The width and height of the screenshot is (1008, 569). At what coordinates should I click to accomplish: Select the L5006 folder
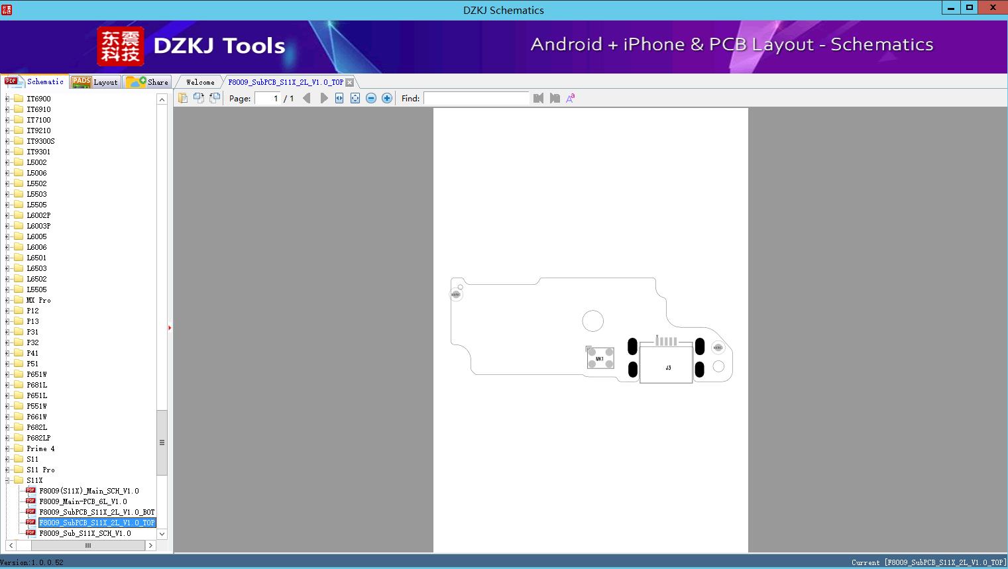(36, 173)
